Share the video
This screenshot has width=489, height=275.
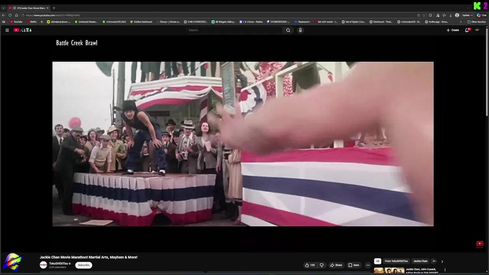[336, 265]
